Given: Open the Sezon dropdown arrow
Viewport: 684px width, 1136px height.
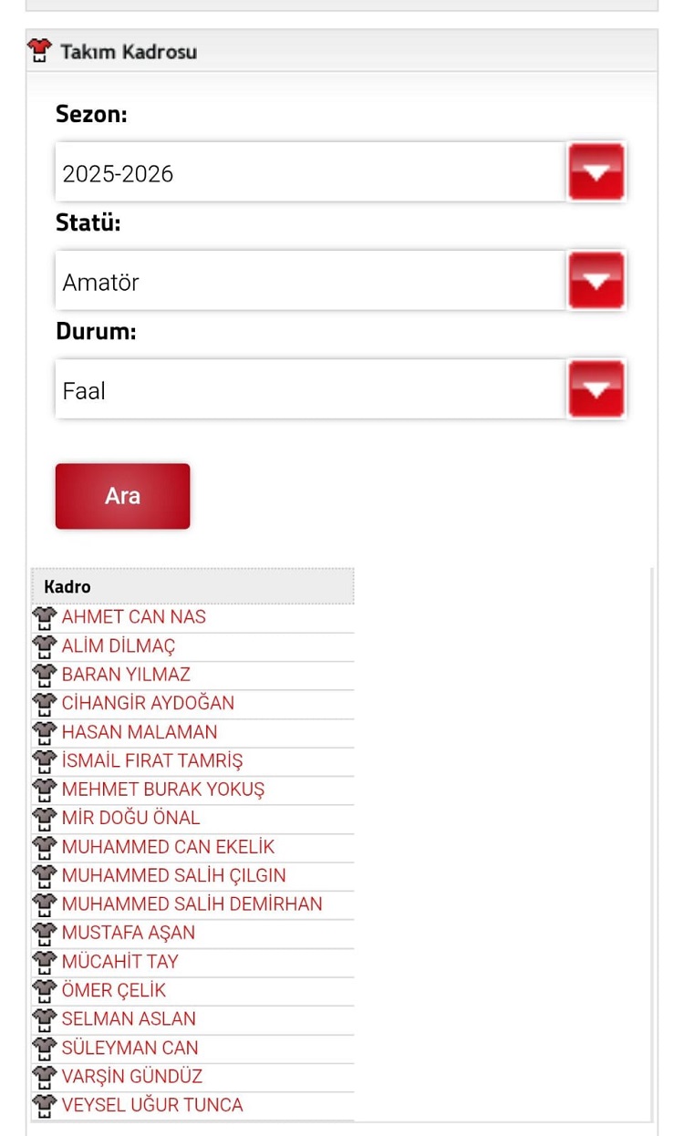Looking at the screenshot, I should 596,171.
